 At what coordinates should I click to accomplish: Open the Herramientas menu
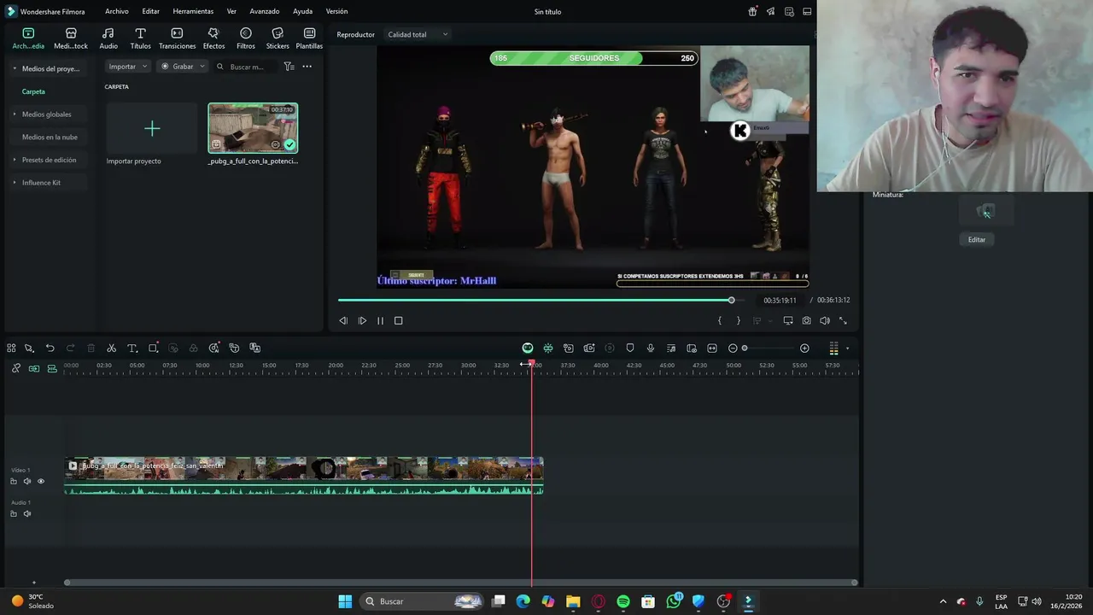click(193, 12)
